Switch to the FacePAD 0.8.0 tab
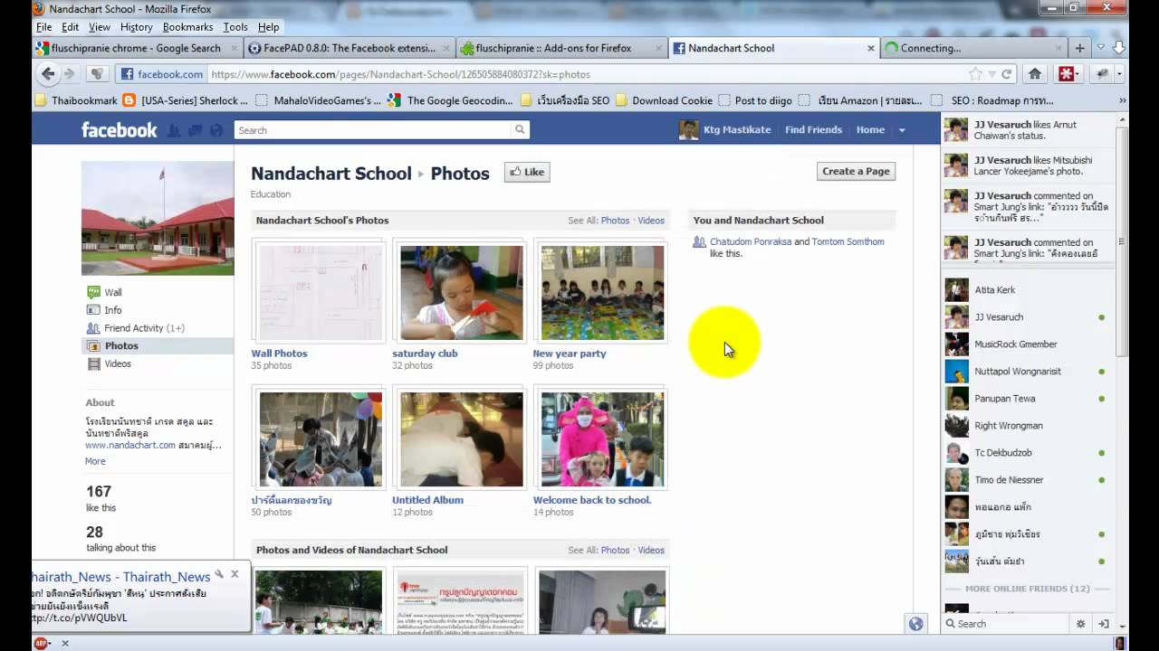Image resolution: width=1159 pixels, height=651 pixels. (349, 48)
